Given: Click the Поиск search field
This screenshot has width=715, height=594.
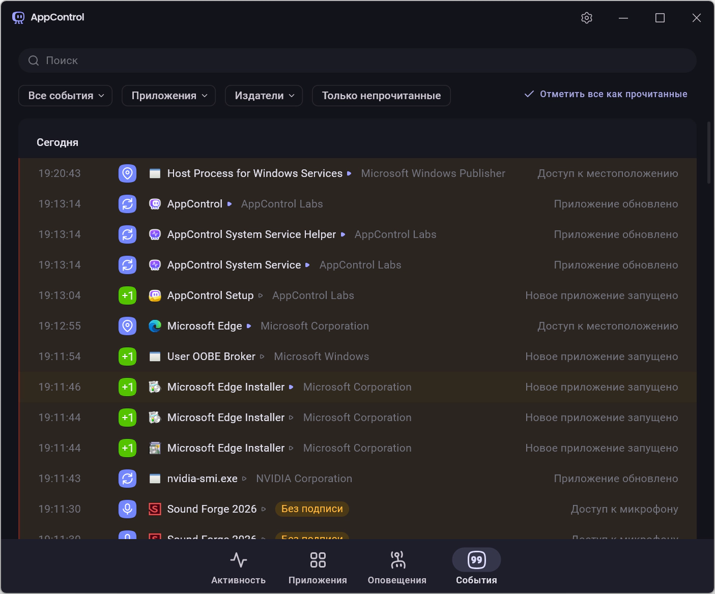Looking at the screenshot, I should (x=357, y=61).
